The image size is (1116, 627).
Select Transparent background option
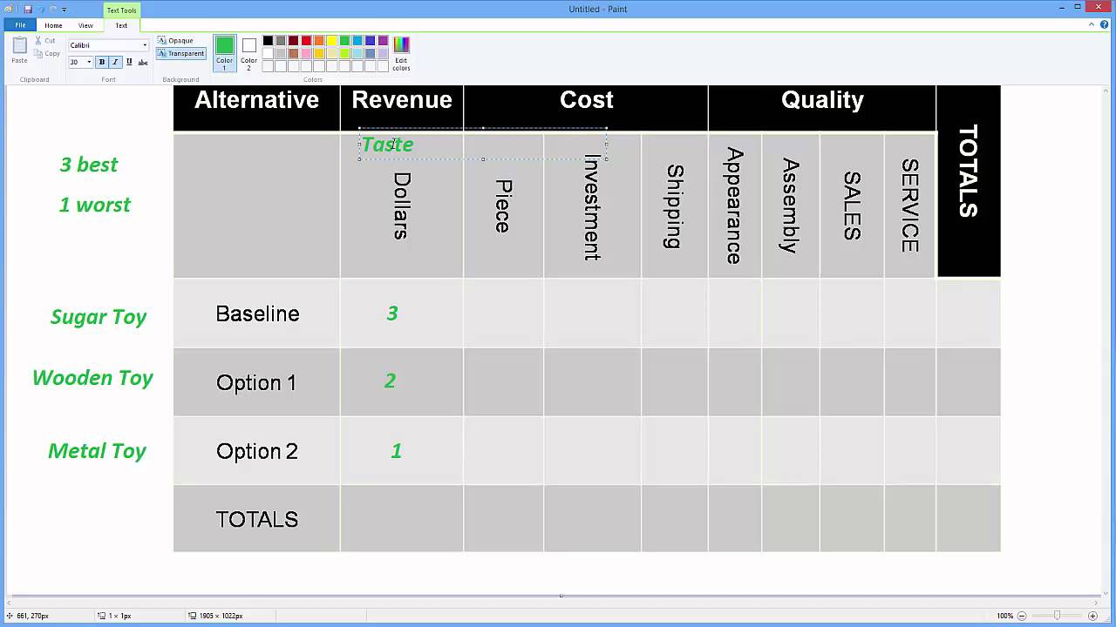181,54
